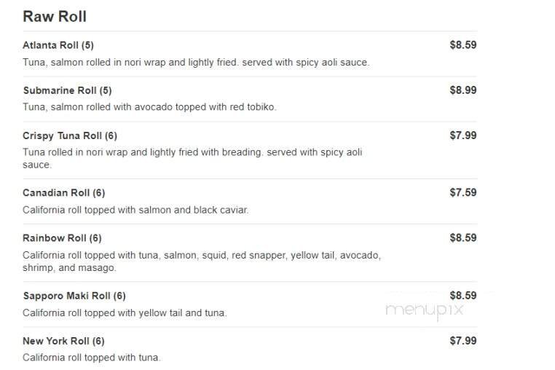This screenshot has height=370, width=555.
Task: Click the New York Roll $7.99 price
Action: 462,341
